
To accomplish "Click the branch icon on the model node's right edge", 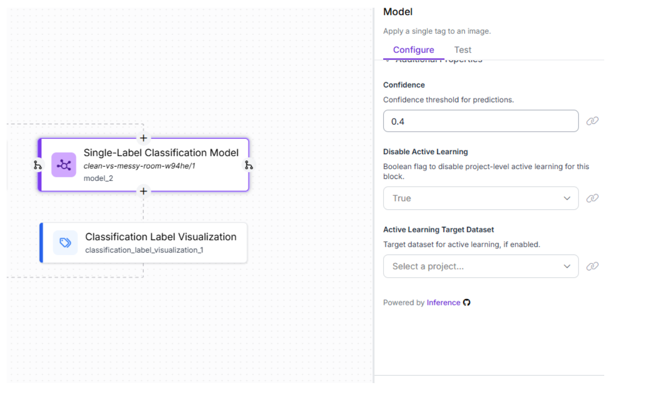I will coord(249,165).
